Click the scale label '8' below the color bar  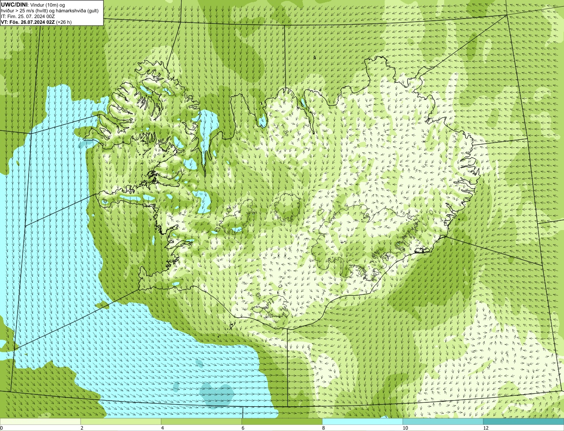(324, 428)
